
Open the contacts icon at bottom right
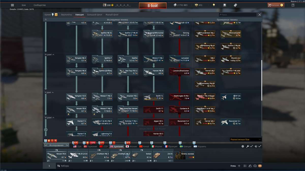(250, 166)
